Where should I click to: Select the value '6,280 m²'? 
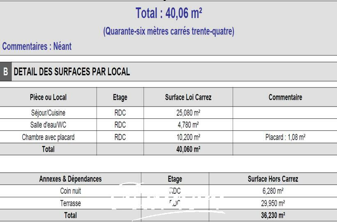(273, 191)
